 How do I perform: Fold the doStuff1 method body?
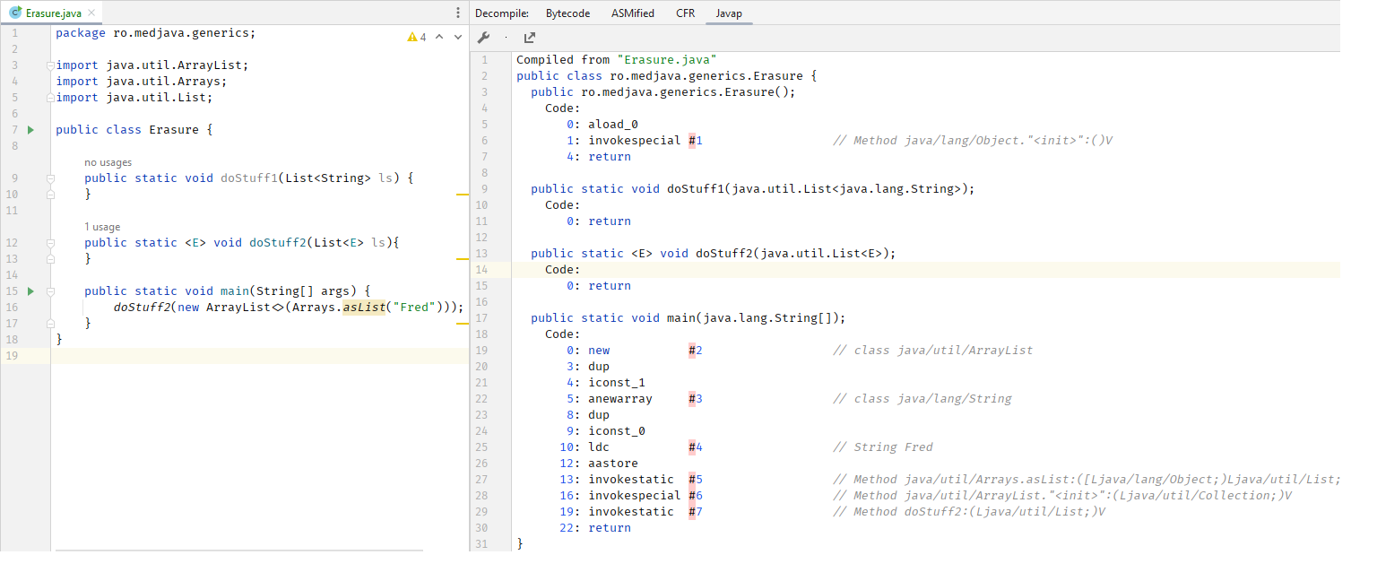click(51, 178)
